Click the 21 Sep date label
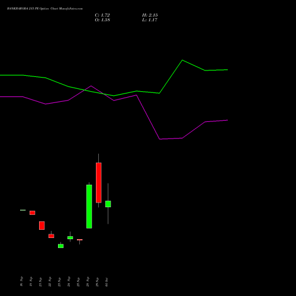The height and width of the screenshot is (296, 296). (x=40, y=282)
